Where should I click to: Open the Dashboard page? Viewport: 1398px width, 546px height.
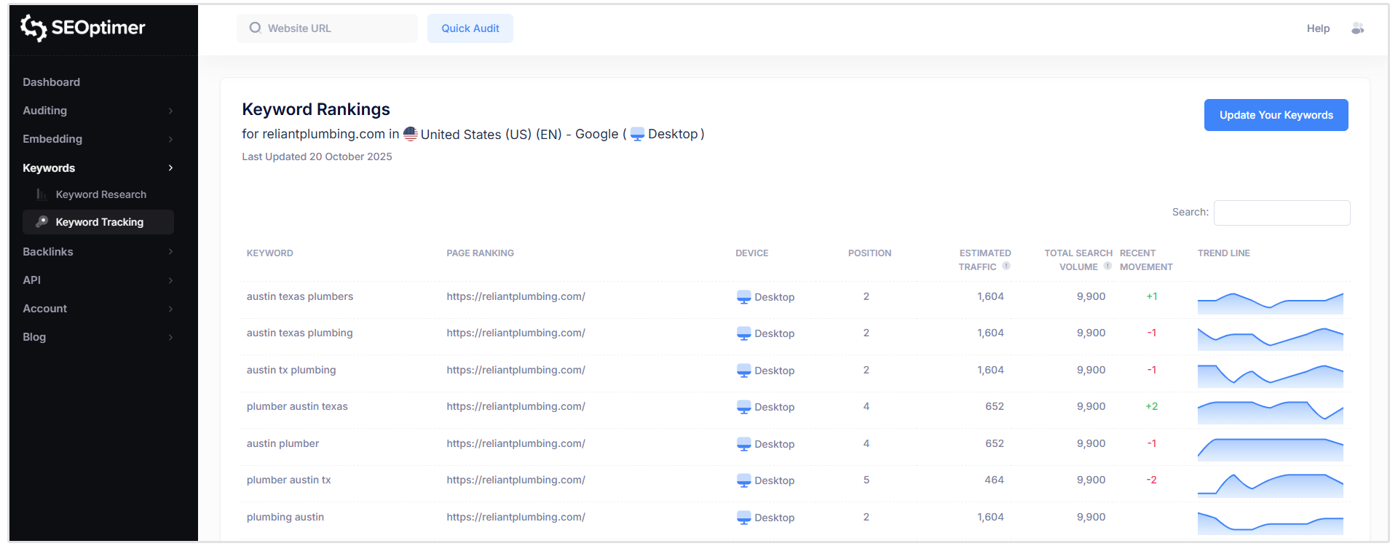52,82
